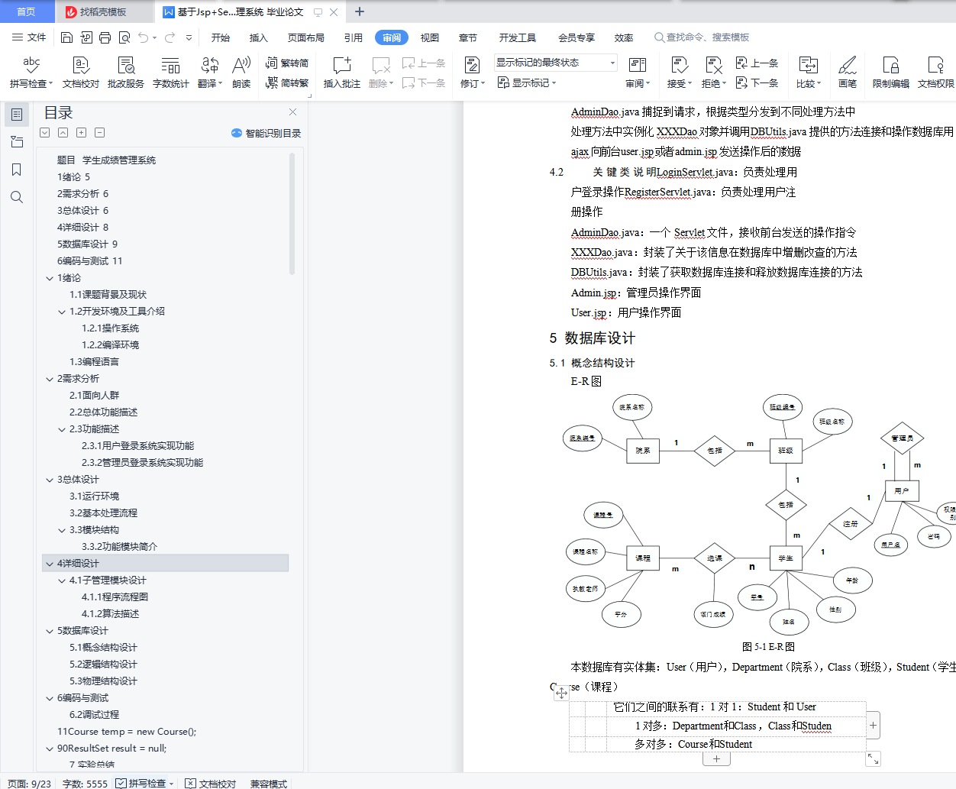
Task: Click the Print icon in quick access toolbar
Action: tap(105, 37)
